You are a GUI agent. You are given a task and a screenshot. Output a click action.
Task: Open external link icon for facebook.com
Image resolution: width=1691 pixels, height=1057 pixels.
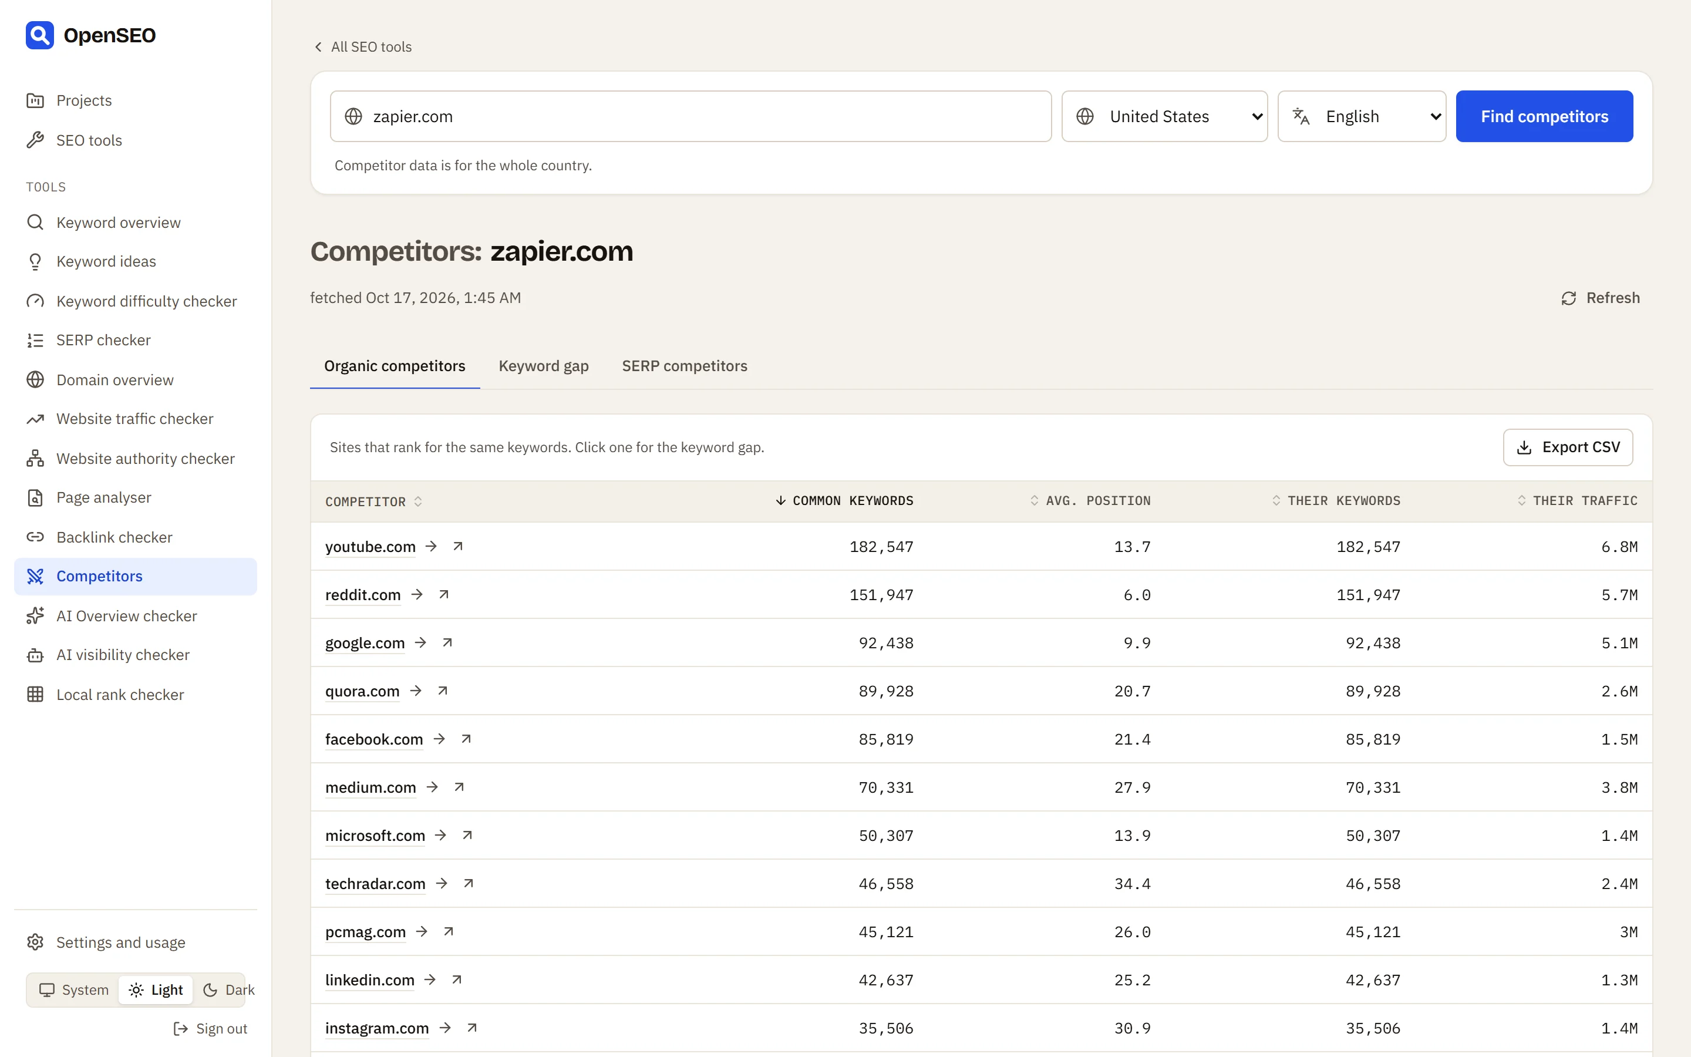[466, 739]
